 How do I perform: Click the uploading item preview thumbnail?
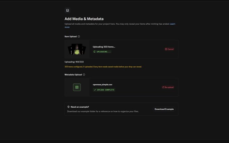click(x=77, y=49)
